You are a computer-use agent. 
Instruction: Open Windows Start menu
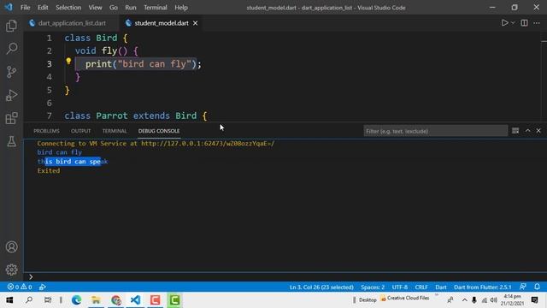[x=9, y=300]
